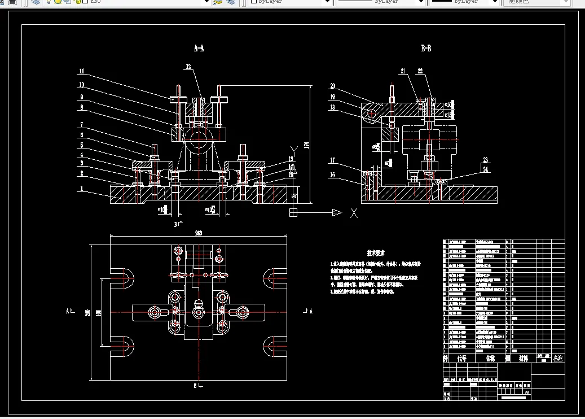585x419 pixels.
Task: Select part balloon number 7
Action: (x=82, y=125)
